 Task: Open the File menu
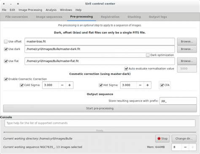point(4,10)
